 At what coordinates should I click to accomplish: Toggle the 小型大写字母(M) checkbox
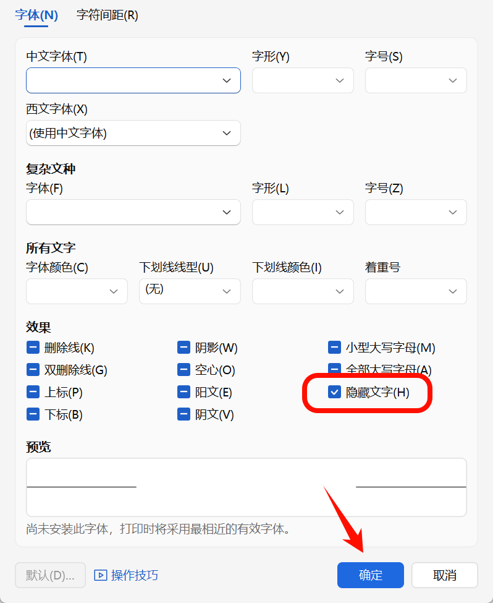click(x=334, y=347)
